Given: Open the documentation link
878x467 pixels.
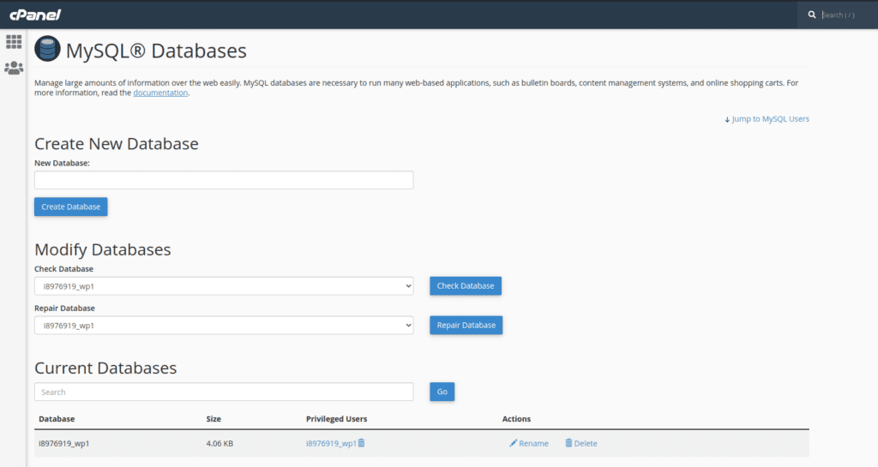Looking at the screenshot, I should pos(160,93).
